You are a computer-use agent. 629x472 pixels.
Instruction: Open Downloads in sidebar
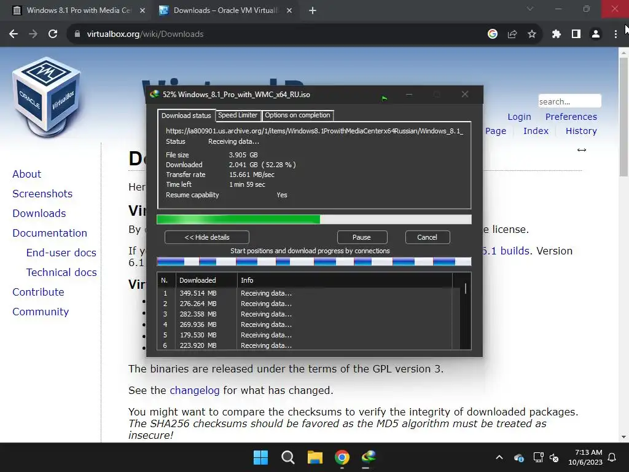(x=39, y=213)
